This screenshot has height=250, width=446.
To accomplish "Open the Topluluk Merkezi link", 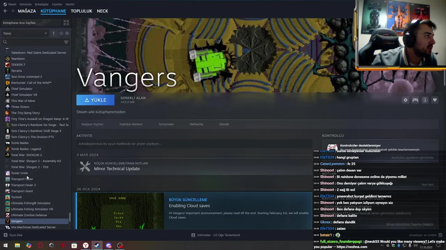I will coord(131,124).
